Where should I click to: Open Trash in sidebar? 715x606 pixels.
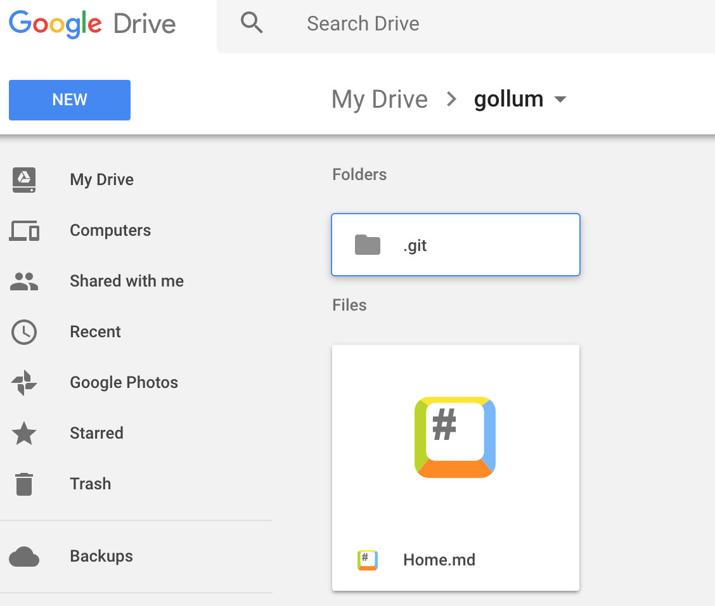(x=90, y=484)
